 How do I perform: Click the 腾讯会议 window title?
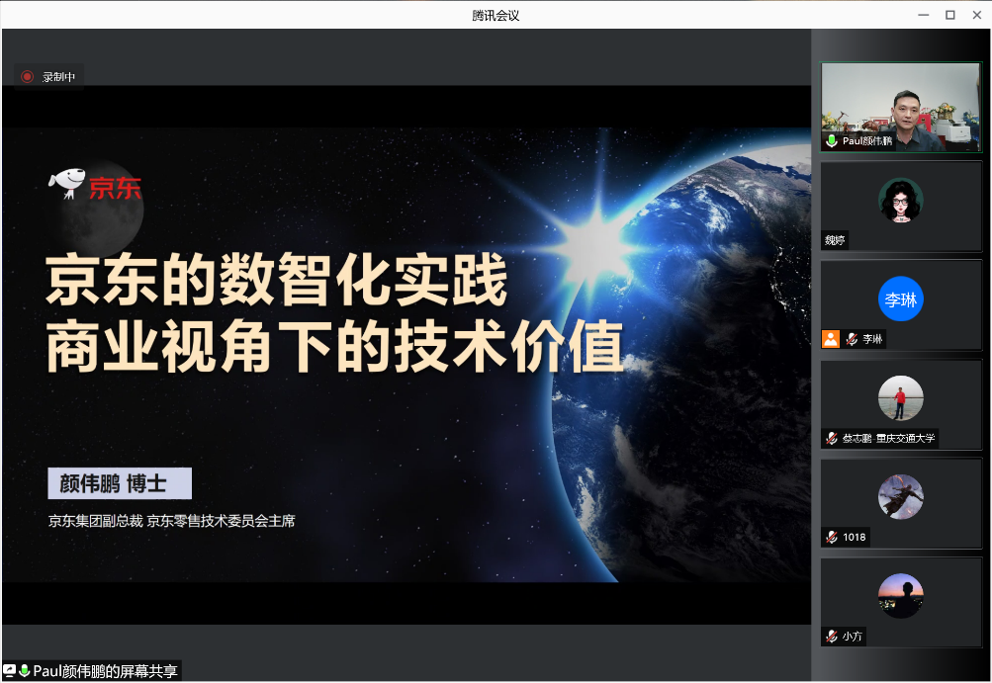496,15
